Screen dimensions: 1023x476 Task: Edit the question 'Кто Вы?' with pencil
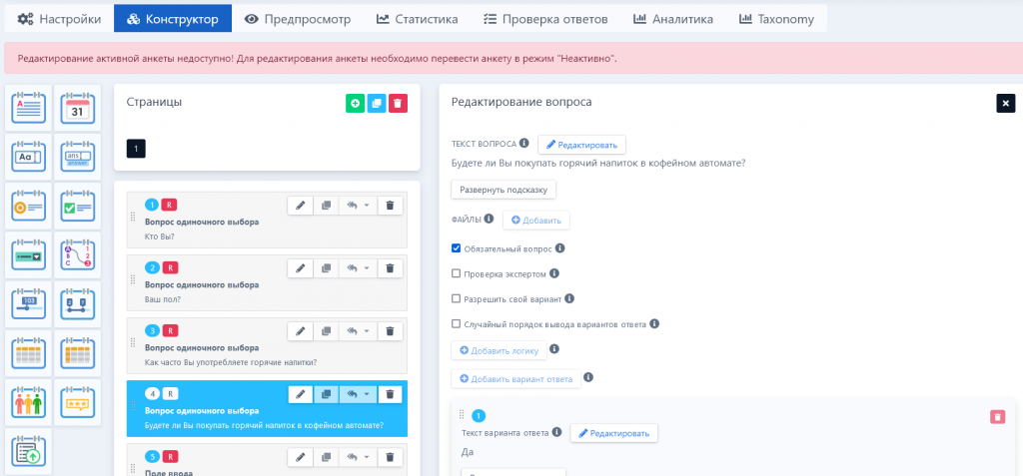point(300,206)
